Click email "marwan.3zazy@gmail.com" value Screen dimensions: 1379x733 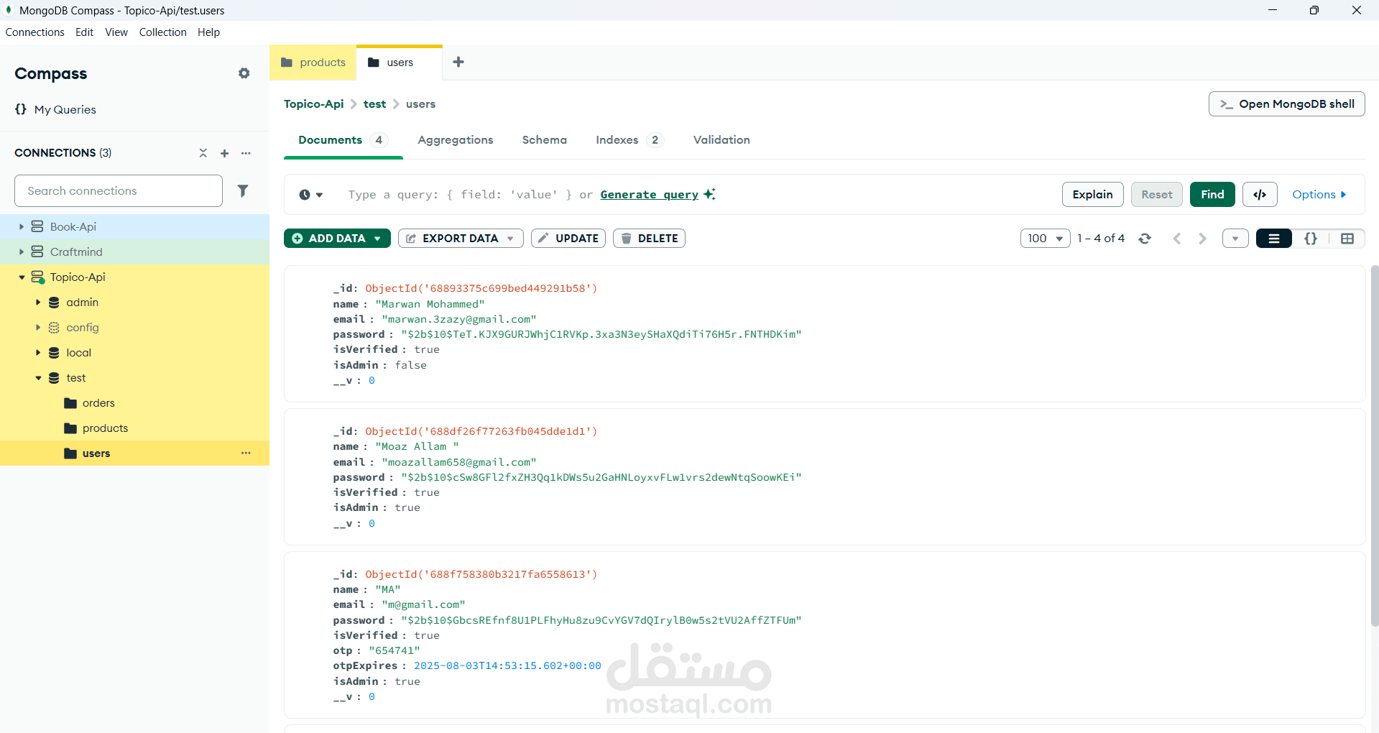point(459,319)
